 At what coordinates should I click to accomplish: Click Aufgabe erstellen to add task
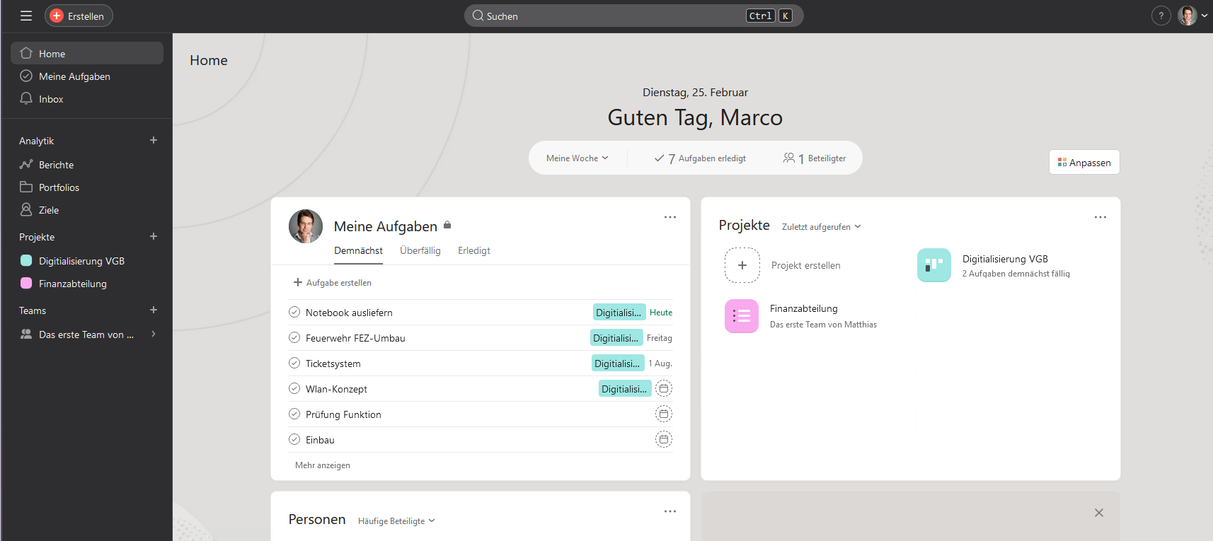333,282
